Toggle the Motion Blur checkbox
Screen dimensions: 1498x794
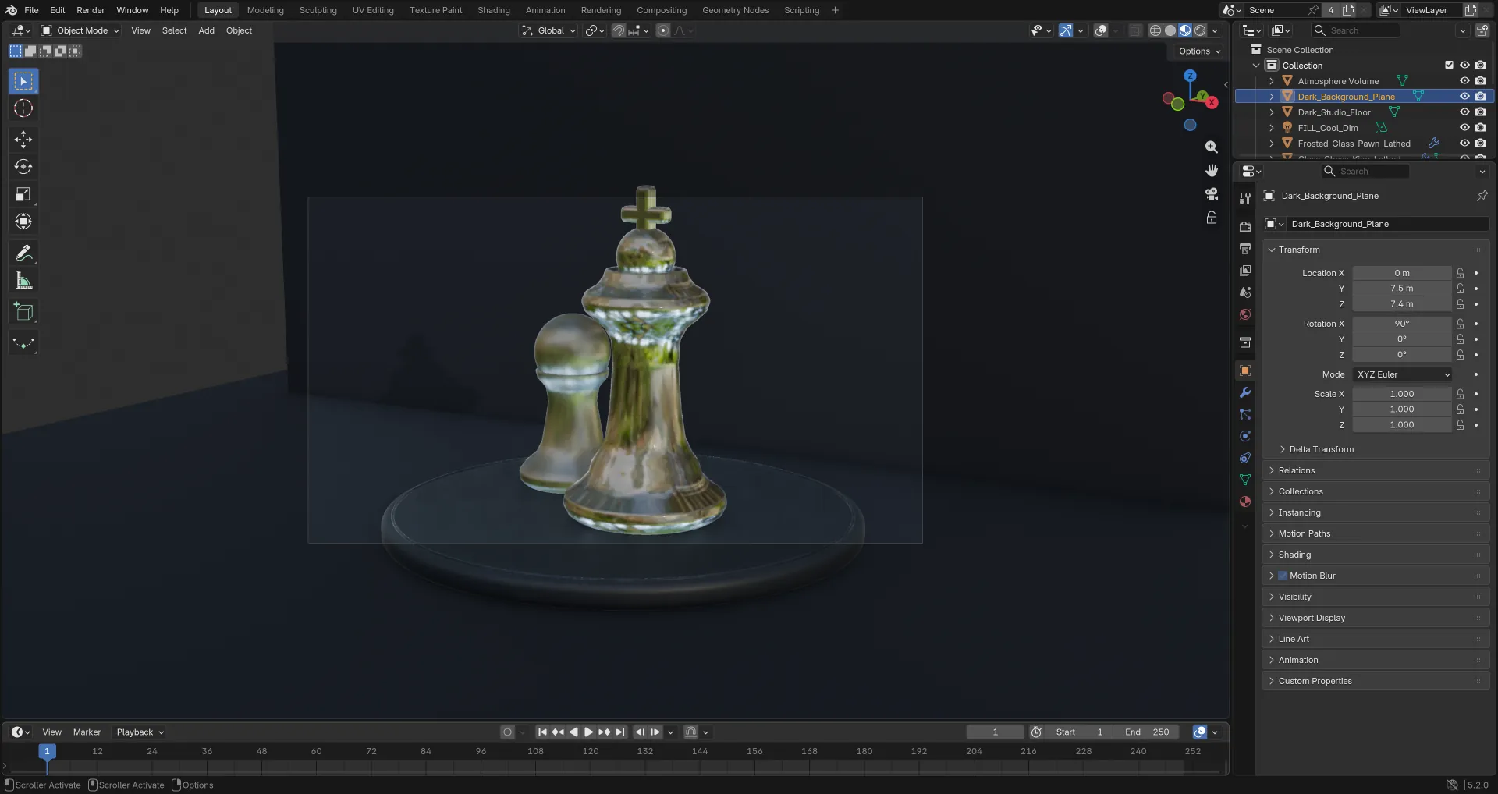1283,576
